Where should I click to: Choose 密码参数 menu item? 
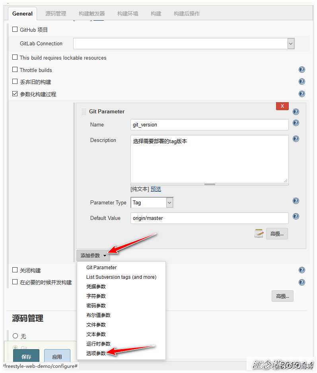[121, 306]
